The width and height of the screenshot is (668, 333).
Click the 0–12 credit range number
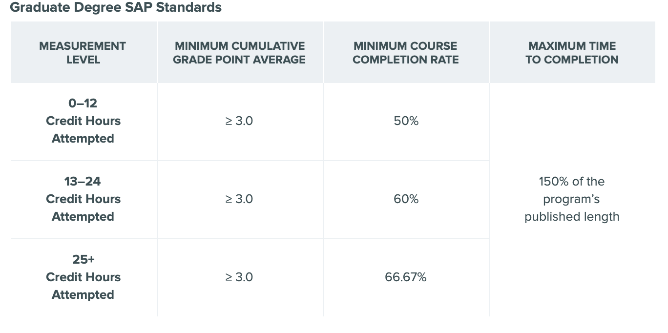(83, 104)
